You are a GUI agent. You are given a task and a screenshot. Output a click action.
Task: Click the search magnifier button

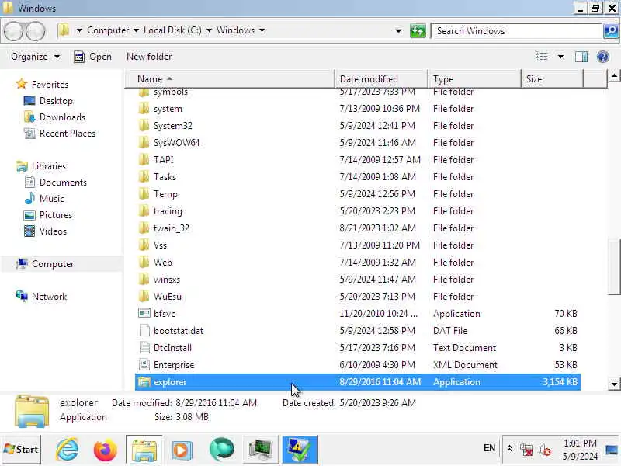click(611, 31)
